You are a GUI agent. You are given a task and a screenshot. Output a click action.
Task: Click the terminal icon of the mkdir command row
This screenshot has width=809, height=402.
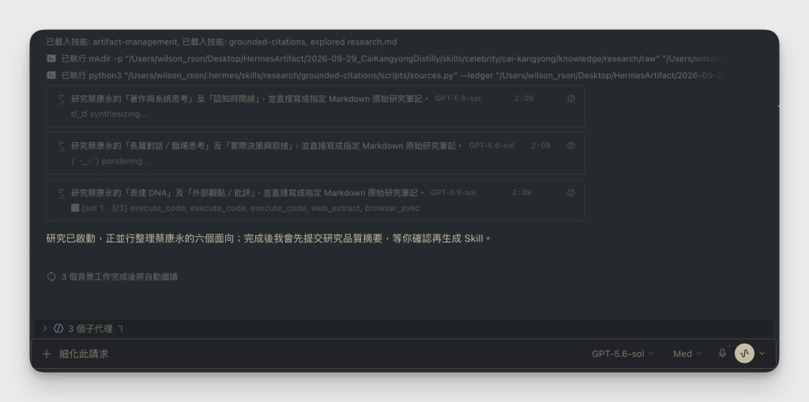pos(51,58)
